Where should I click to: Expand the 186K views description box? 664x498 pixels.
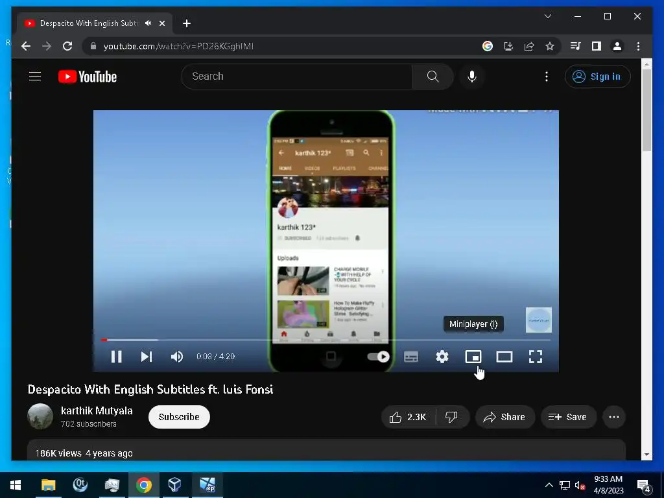(326, 450)
